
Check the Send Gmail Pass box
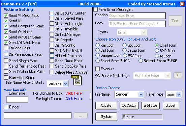pos(52,60)
